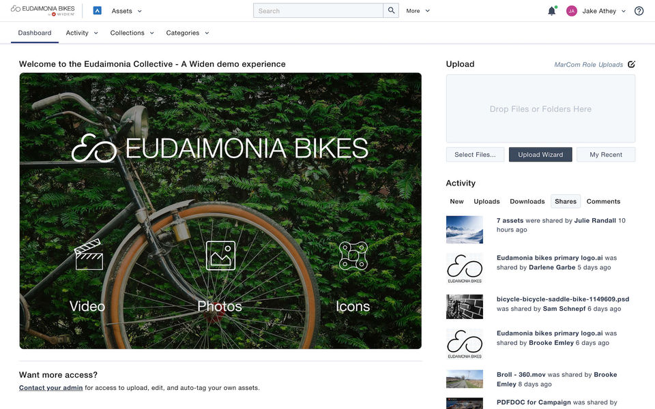Open the notifications bell
655x409 pixels.
pyautogui.click(x=552, y=11)
